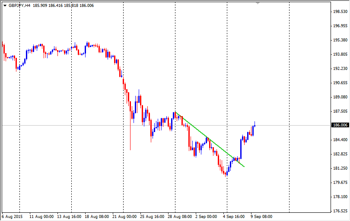
Task: Click the 178.100 price scale label
Action: coord(340,197)
